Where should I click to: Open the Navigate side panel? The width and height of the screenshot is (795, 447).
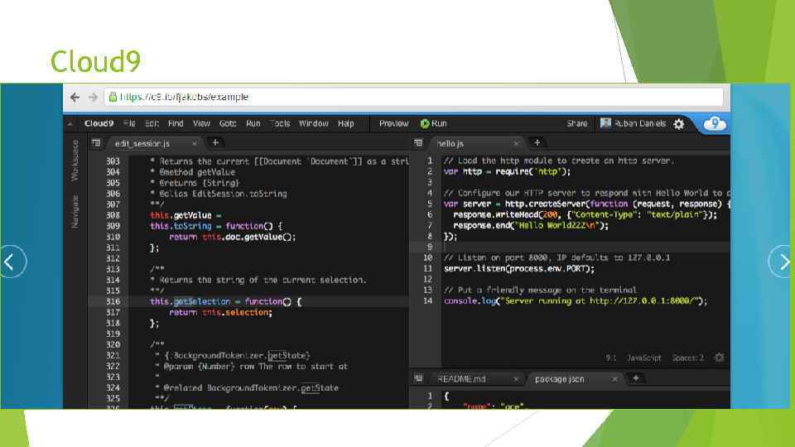click(75, 211)
